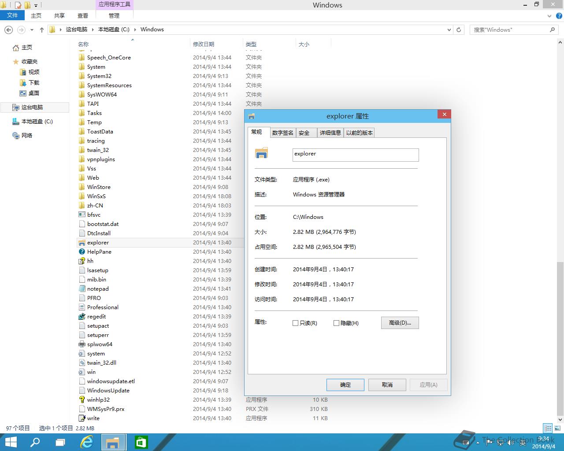Image resolution: width=564 pixels, height=451 pixels.
Task: Switch to details view icon in status bar
Action: click(x=548, y=428)
